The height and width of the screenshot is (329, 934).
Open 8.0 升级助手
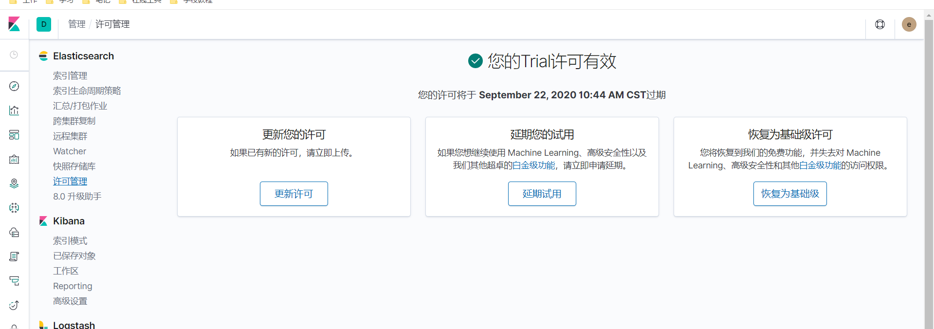click(x=77, y=197)
